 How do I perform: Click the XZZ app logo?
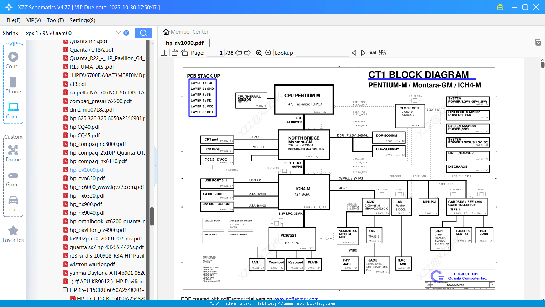(x=9, y=7)
